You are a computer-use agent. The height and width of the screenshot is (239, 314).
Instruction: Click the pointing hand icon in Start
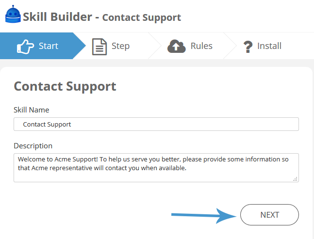click(x=25, y=47)
